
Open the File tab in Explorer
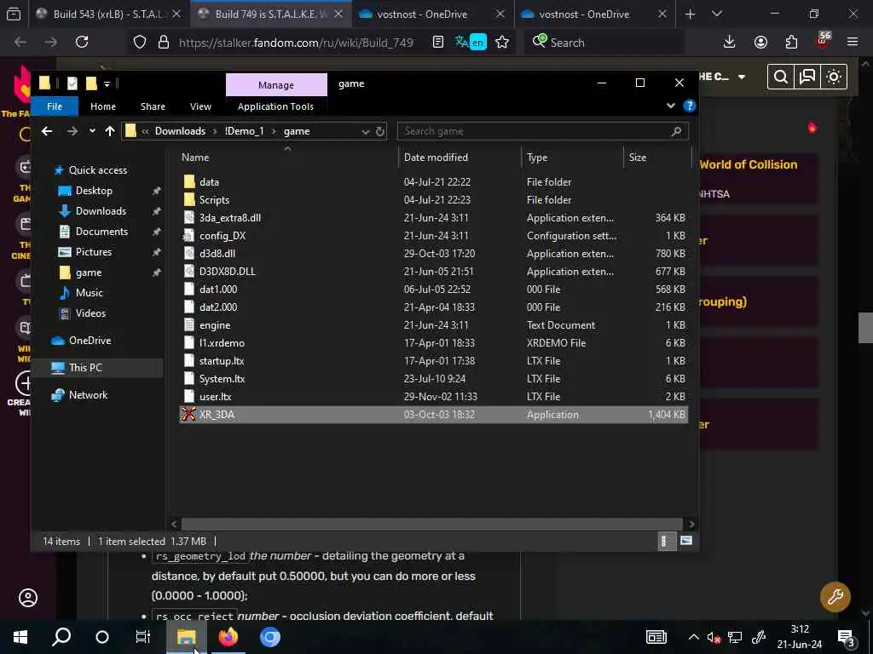point(55,106)
